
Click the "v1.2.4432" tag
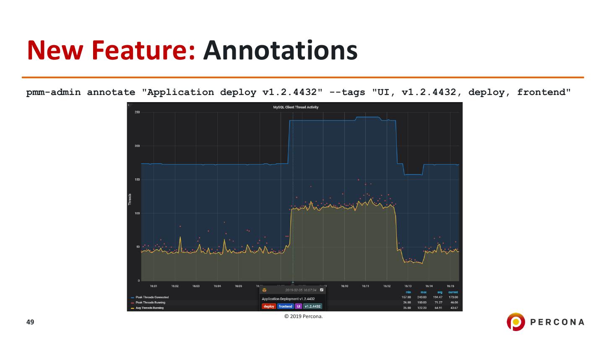click(x=312, y=306)
